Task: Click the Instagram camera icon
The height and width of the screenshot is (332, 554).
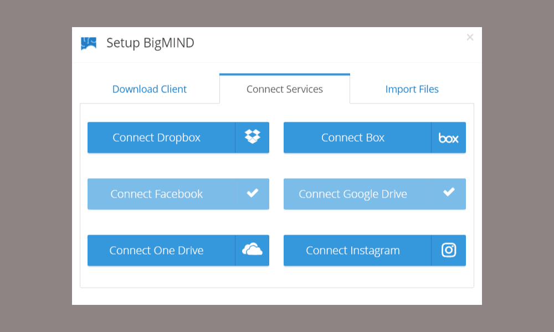Action: click(x=449, y=250)
